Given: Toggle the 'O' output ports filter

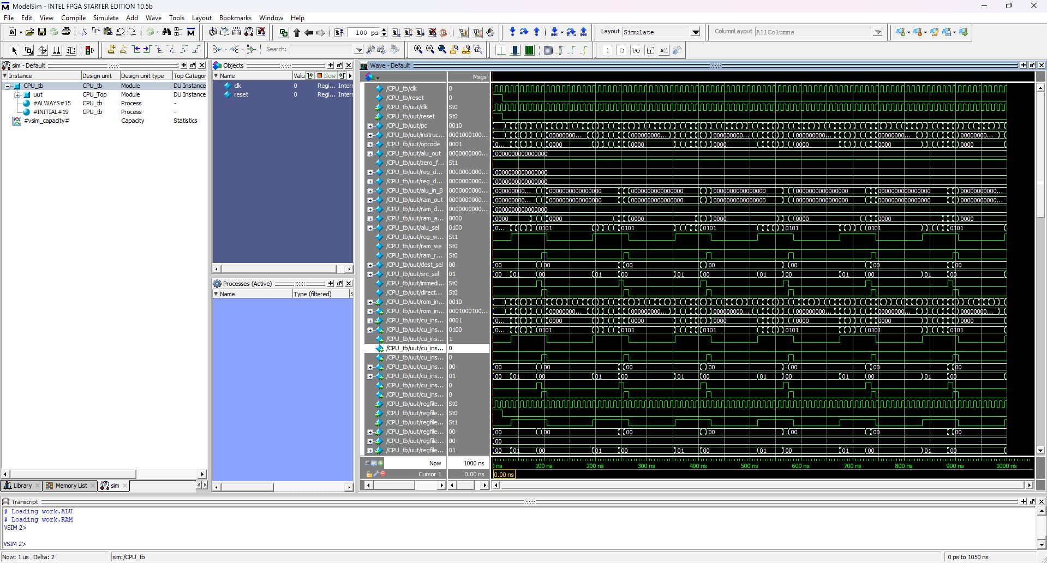Looking at the screenshot, I should point(621,50).
